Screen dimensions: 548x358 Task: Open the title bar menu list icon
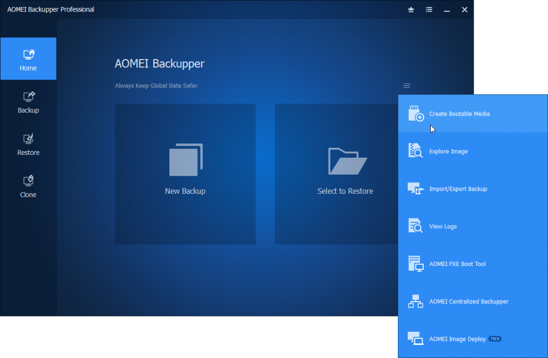[429, 9]
